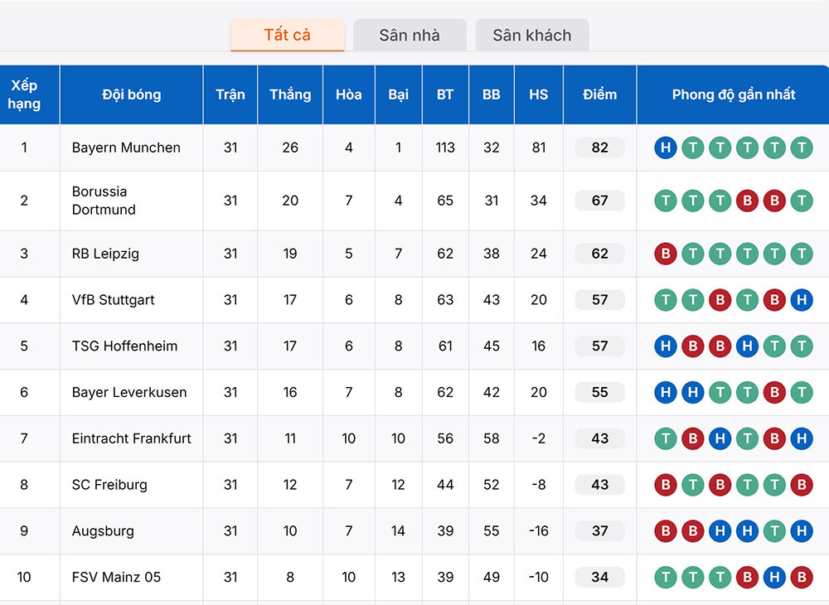Click Bayern Munchen's 113 goals scored value
This screenshot has height=605, width=829.
[x=445, y=148]
